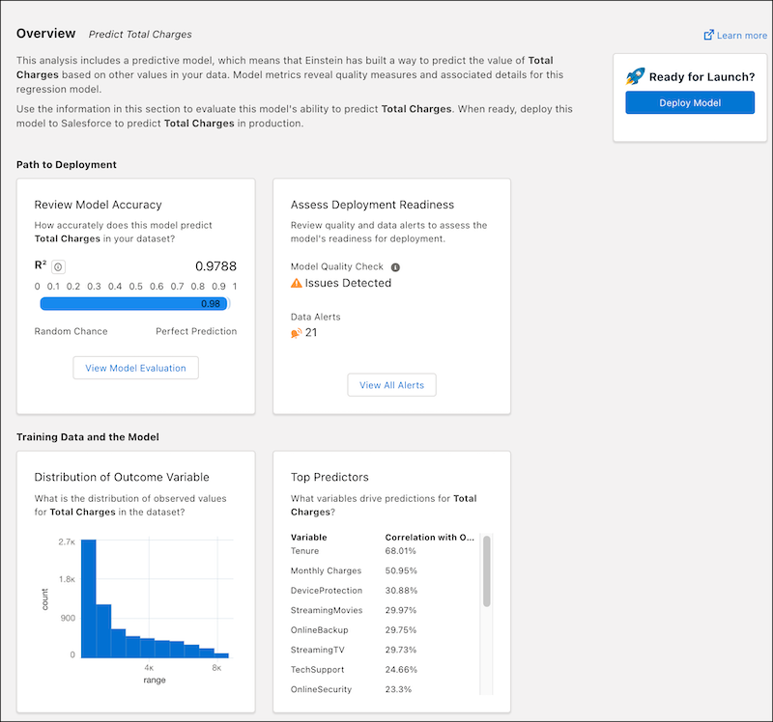Click the rocket icon beside Ready for Launch
The image size is (773, 722).
coord(635,76)
